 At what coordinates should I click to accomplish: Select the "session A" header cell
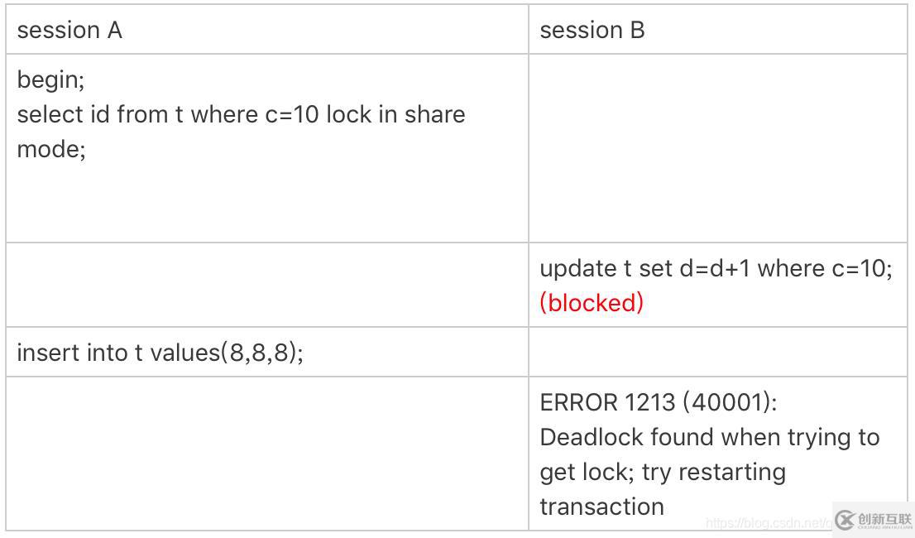click(x=69, y=31)
